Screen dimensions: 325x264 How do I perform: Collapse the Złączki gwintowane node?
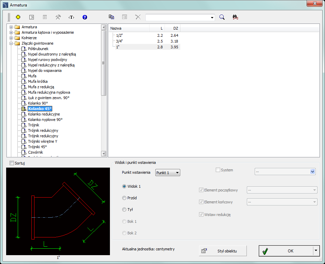(x=11, y=44)
